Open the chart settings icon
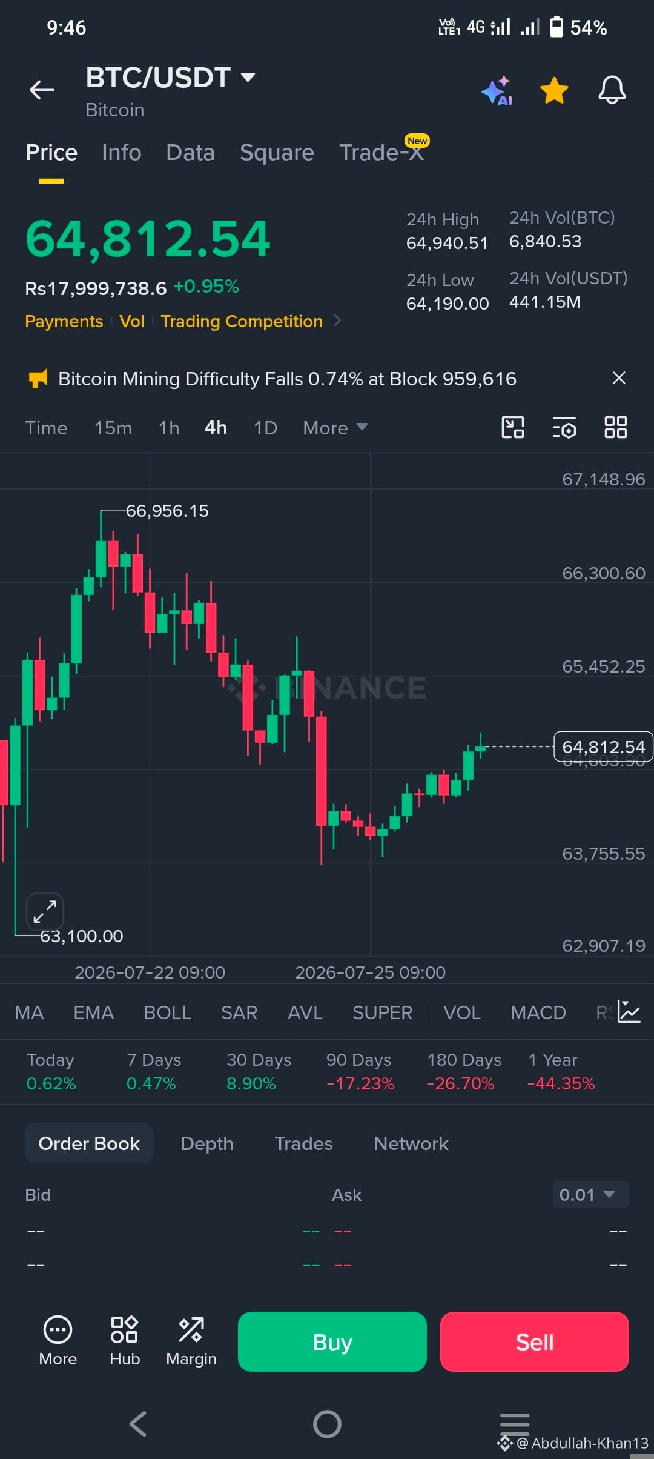 coord(564,428)
